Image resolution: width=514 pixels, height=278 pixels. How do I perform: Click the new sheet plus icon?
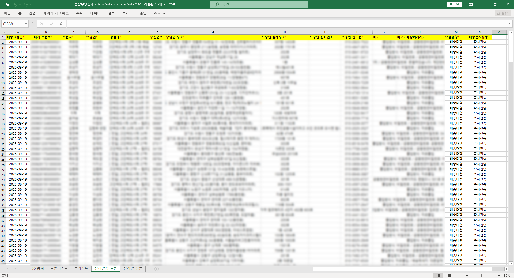tap(157, 269)
